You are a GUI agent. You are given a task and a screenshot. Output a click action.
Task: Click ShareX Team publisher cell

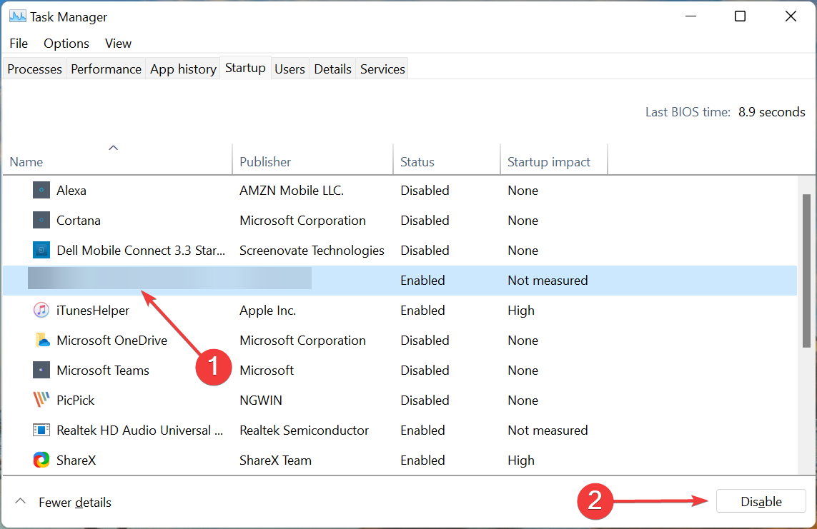275,460
